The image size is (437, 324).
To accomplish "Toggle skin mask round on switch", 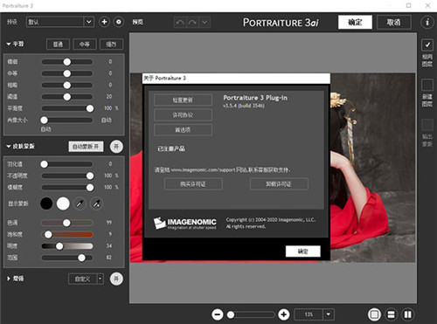I will (116, 147).
